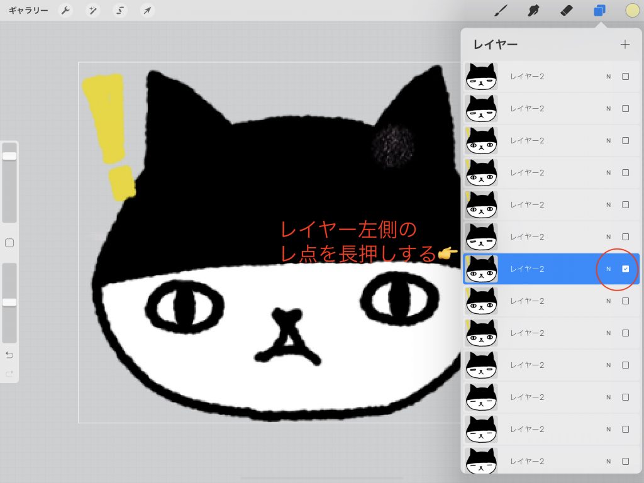Close the Layers panel via layers icon
Screen dimensions: 644x483
tap(599, 10)
